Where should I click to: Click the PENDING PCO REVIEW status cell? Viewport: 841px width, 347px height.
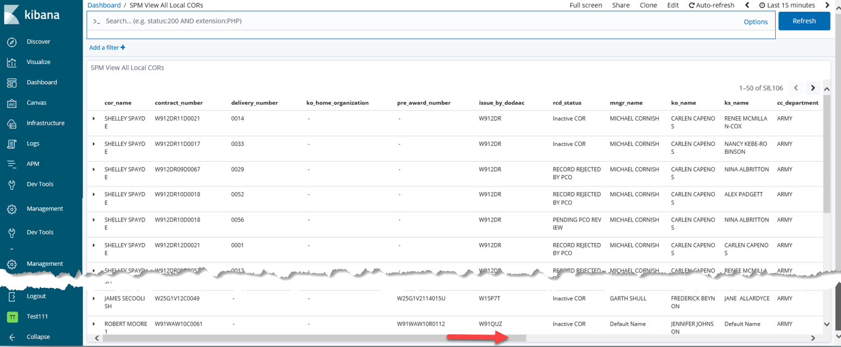[x=577, y=223]
